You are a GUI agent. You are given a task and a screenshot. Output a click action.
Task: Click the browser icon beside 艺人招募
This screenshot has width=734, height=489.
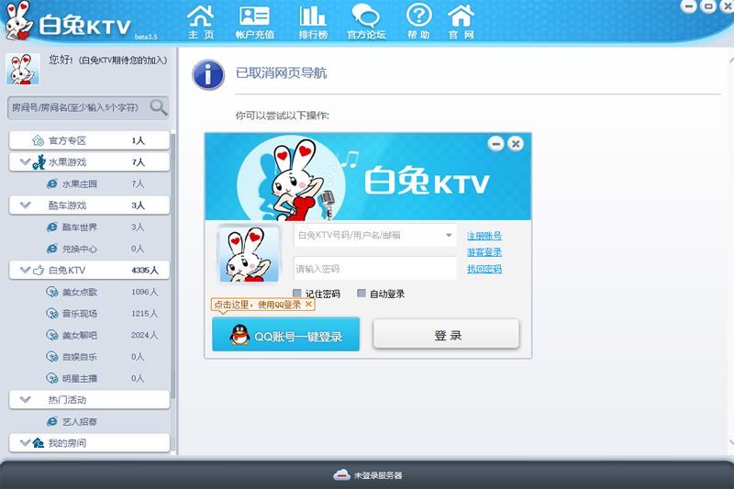[x=52, y=422]
